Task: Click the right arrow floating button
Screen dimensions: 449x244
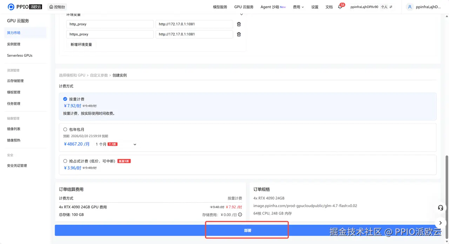Action: (441, 223)
